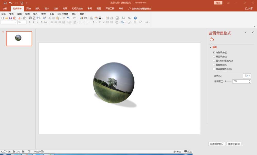Click the 告诉我你想要做什么 search box
Screen dimensions: 257x155
coord(140,8)
